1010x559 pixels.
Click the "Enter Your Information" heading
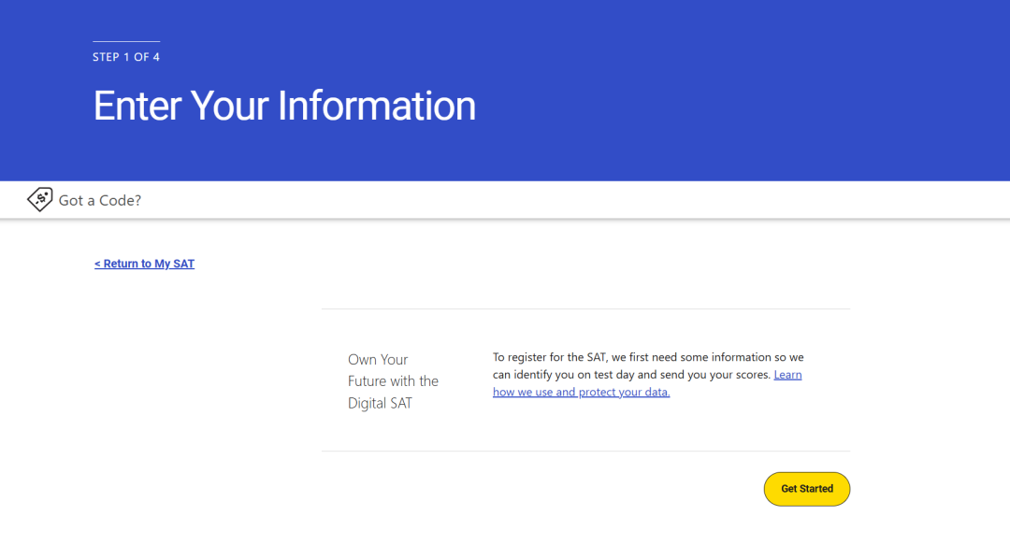[284, 106]
